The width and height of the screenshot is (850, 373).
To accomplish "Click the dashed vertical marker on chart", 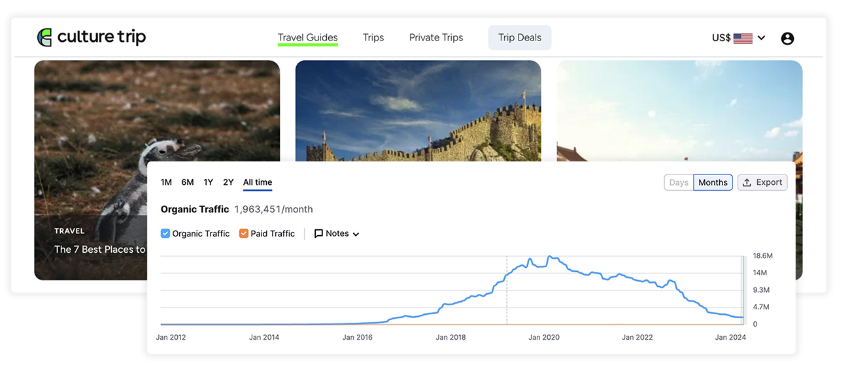I will point(507,290).
